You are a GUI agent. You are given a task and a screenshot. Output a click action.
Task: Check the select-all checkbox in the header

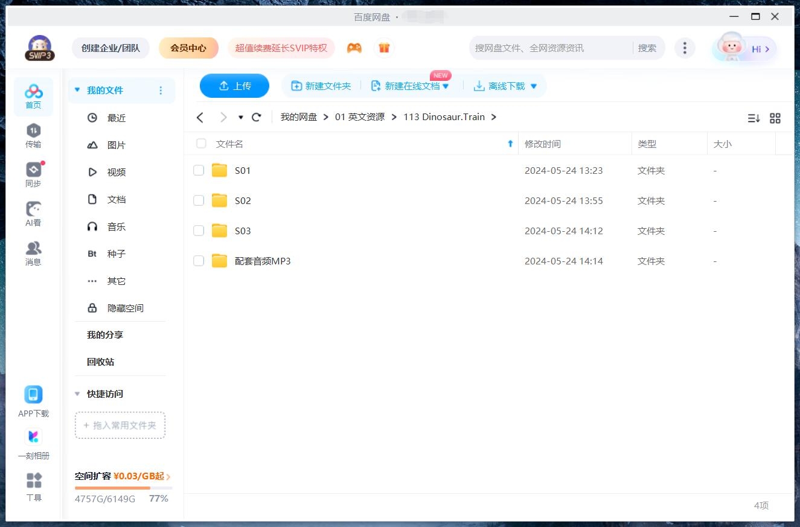click(200, 144)
